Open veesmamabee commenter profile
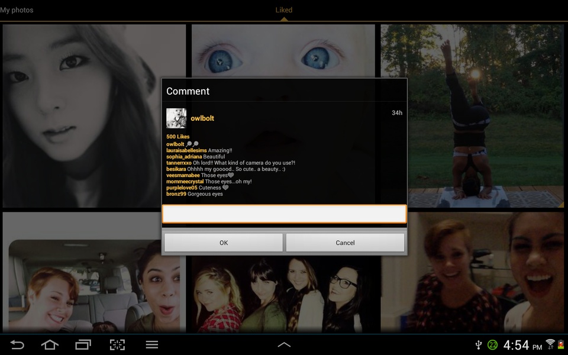The width and height of the screenshot is (568, 355). click(183, 175)
